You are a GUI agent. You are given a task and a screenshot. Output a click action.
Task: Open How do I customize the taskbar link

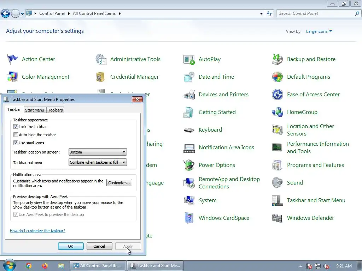(x=37, y=231)
